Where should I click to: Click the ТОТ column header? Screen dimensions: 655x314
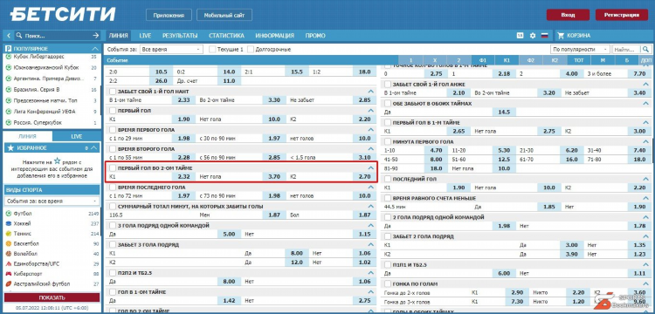pyautogui.click(x=579, y=60)
